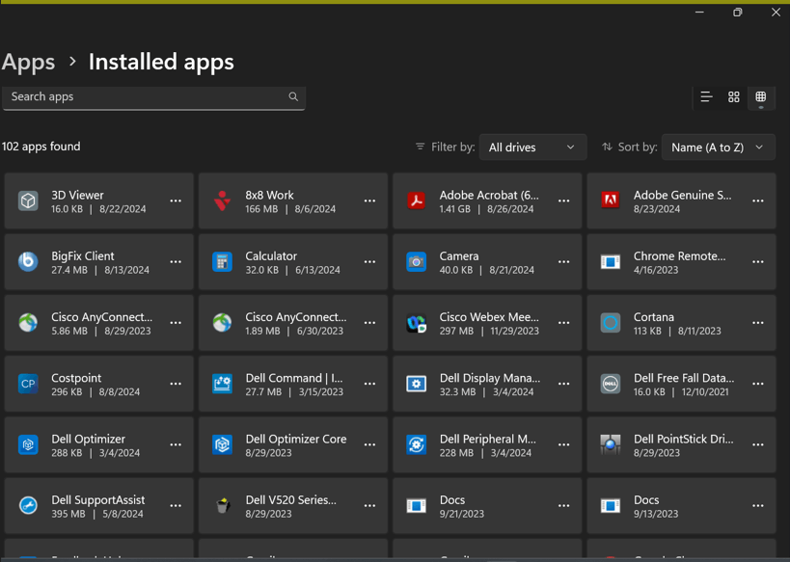Click the Dell SupportAssist icon
The width and height of the screenshot is (790, 562).
tap(28, 505)
